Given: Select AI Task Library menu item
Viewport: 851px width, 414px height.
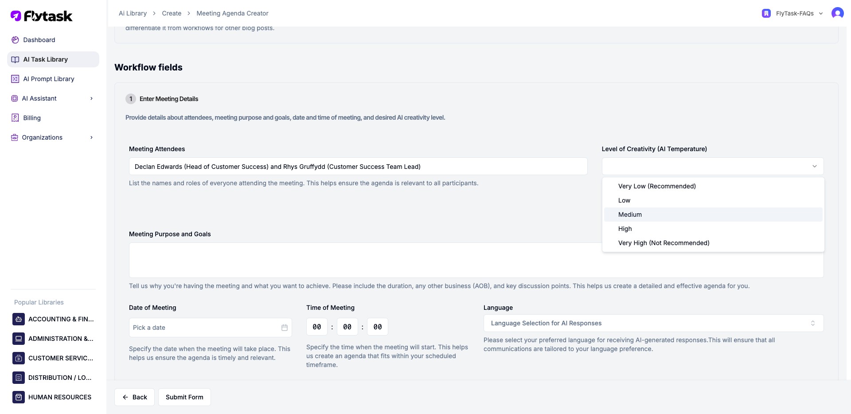Looking at the screenshot, I should click(x=53, y=59).
